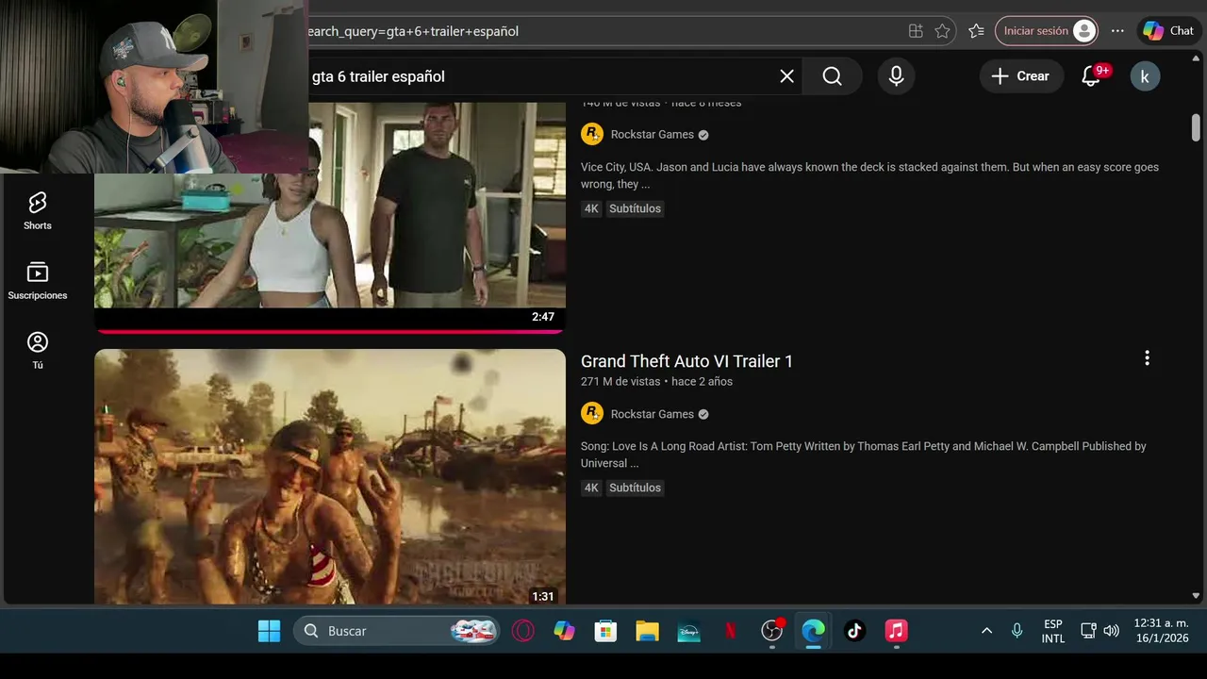1207x679 pixels.
Task: Click Subtítulos badge under Vice City description
Action: (x=635, y=208)
